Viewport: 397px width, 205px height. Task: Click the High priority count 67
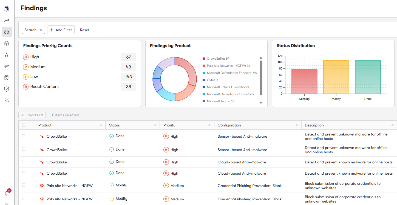point(129,57)
